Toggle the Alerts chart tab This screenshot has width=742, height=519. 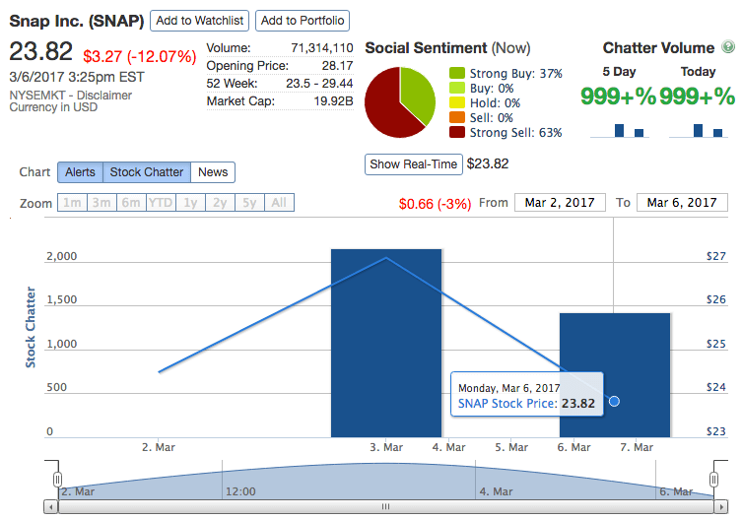click(x=80, y=172)
